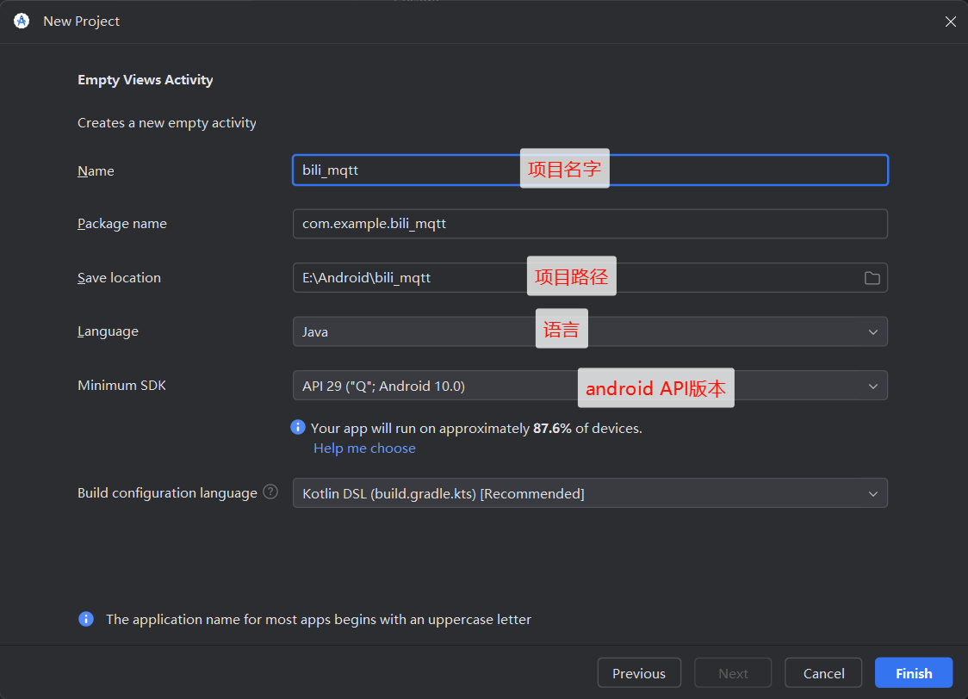The height and width of the screenshot is (699, 968).
Task: Click the "Minimum SDK" label text
Action: click(121, 386)
